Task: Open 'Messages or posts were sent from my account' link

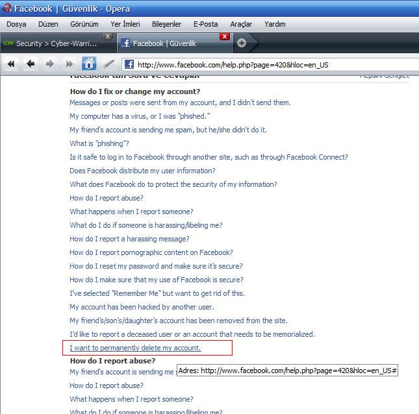Action: tap(180, 103)
